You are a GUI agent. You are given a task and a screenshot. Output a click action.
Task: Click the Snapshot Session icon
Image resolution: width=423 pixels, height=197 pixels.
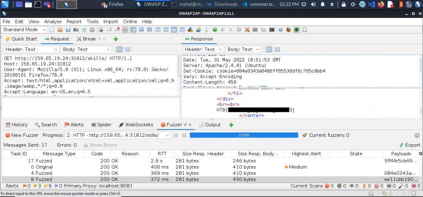[76, 30]
